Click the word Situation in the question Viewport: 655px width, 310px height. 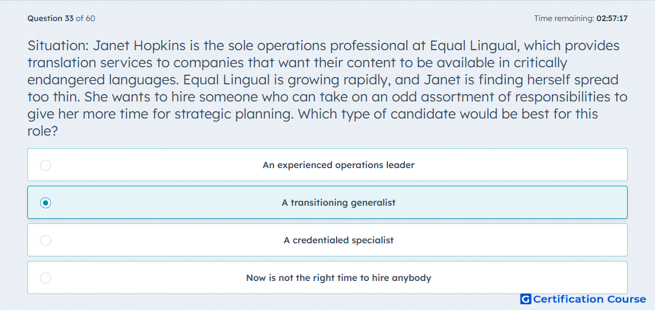58,45
